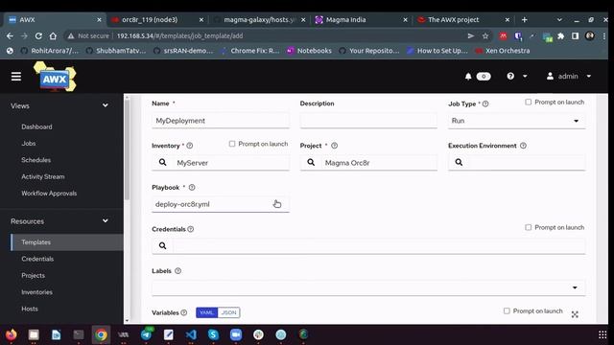Click the admin user icon
Image resolution: width=614 pixels, height=345 pixels.
coord(550,77)
